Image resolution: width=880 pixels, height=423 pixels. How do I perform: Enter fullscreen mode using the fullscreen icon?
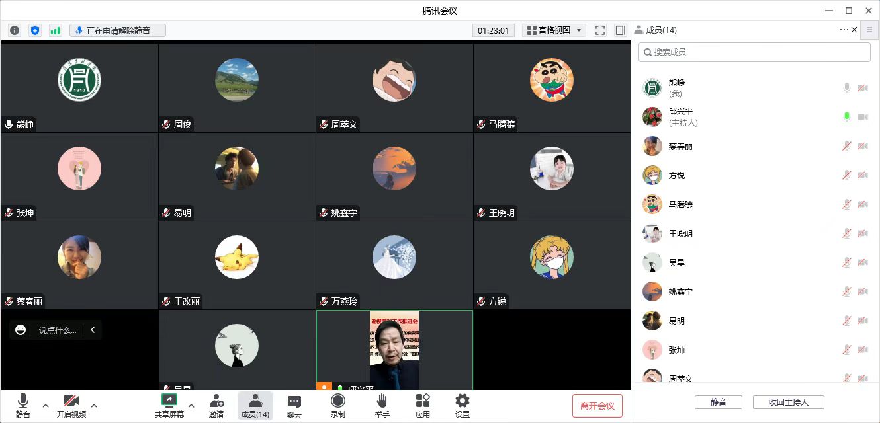point(600,30)
